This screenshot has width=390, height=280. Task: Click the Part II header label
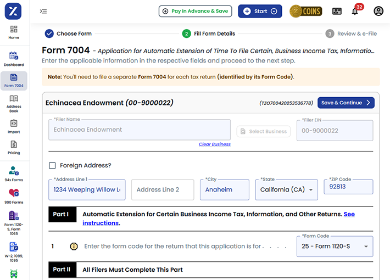point(62,270)
